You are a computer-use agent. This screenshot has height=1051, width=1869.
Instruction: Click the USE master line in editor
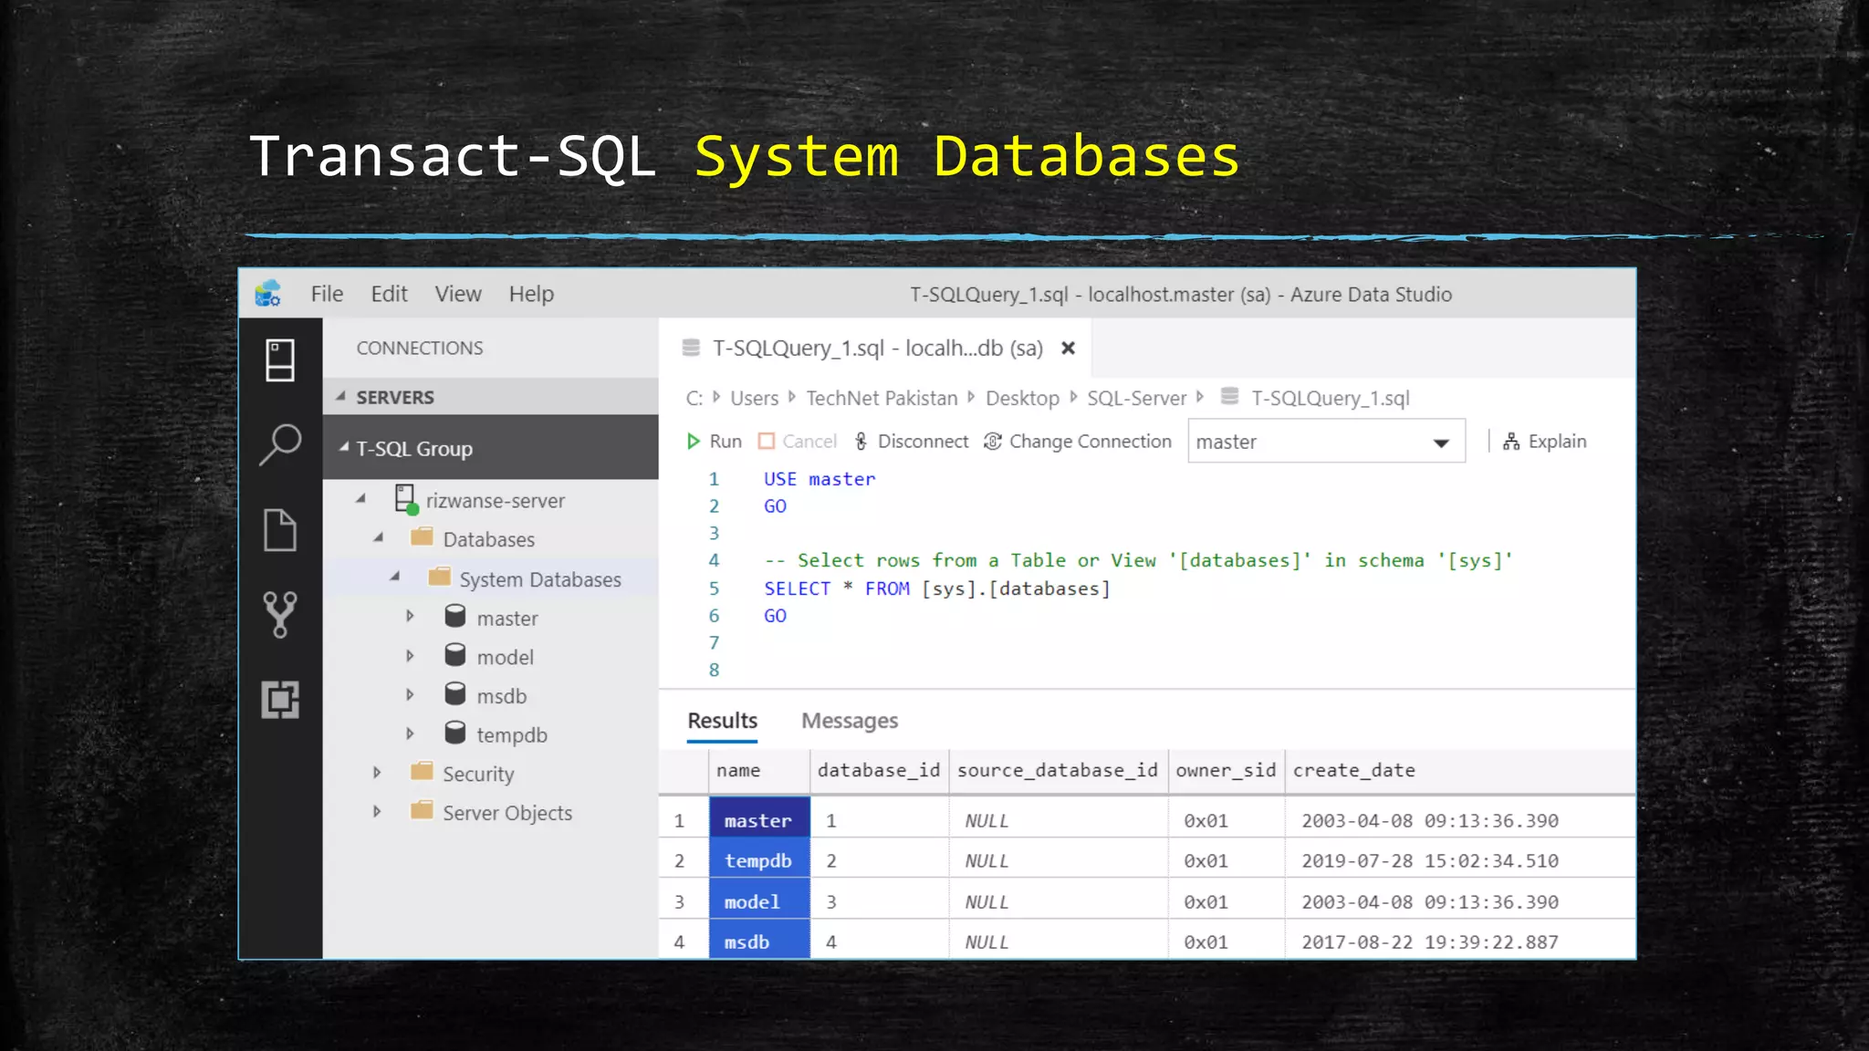pyautogui.click(x=819, y=479)
